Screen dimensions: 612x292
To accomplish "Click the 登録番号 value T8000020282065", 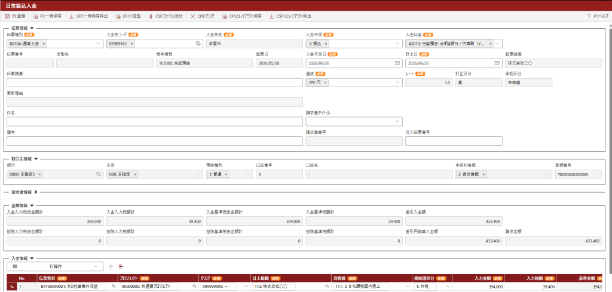I will point(579,174).
